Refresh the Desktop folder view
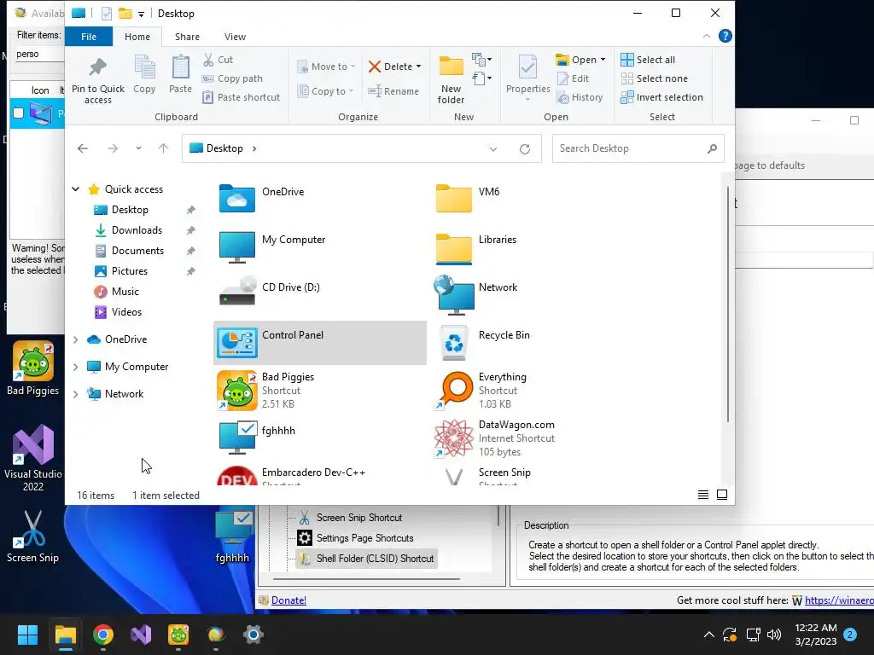 pos(525,148)
